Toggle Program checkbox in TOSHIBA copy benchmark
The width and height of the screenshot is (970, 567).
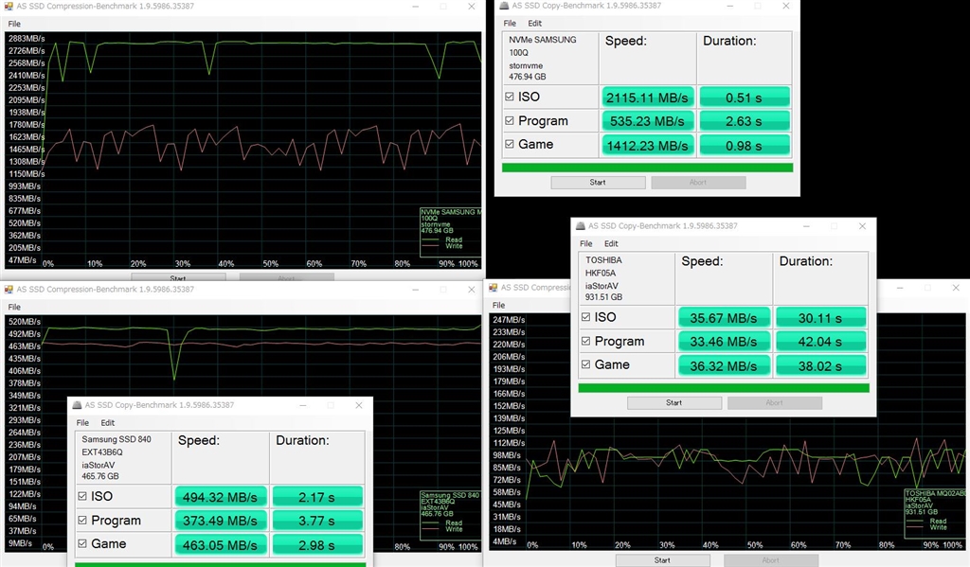[x=585, y=341]
